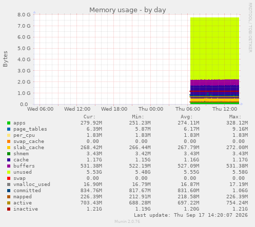This screenshot has height=227, width=255.
Task: Click the 'Memory usage - by day' title
Action: [x=128, y=10]
